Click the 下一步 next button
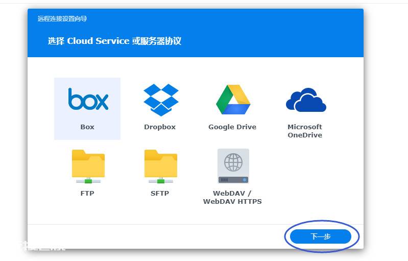408x261 pixels. pos(321,236)
